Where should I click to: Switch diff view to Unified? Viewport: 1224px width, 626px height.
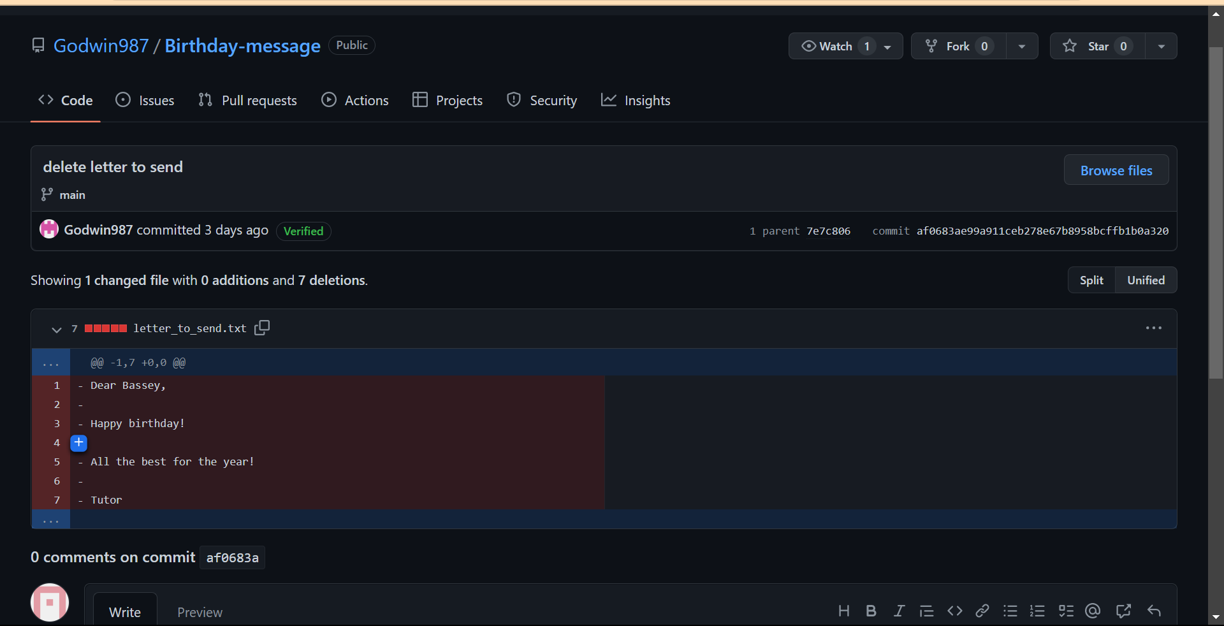[1146, 280]
